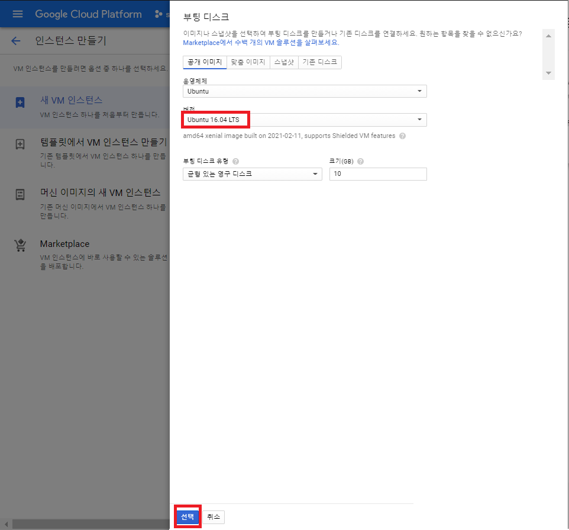Click the 인스턴스 만들기 page title
The image size is (569, 530).
point(71,41)
